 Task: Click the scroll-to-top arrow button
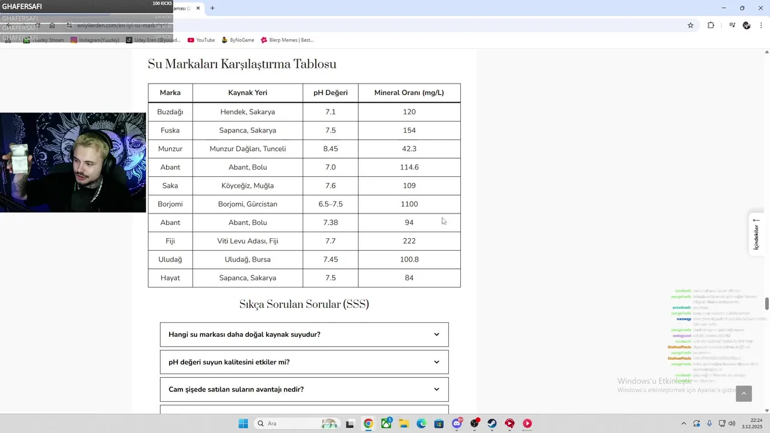744,394
